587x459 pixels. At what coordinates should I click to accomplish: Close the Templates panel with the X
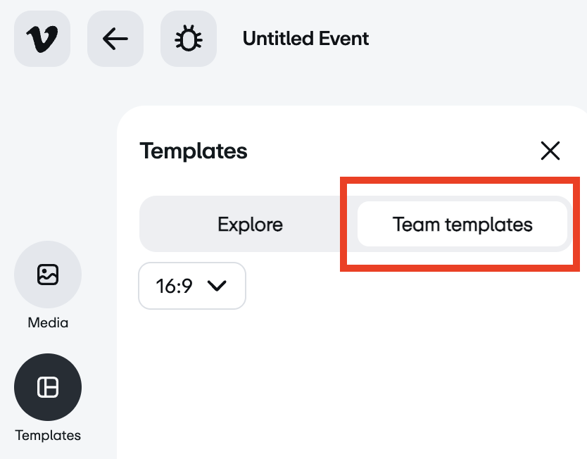pos(550,150)
